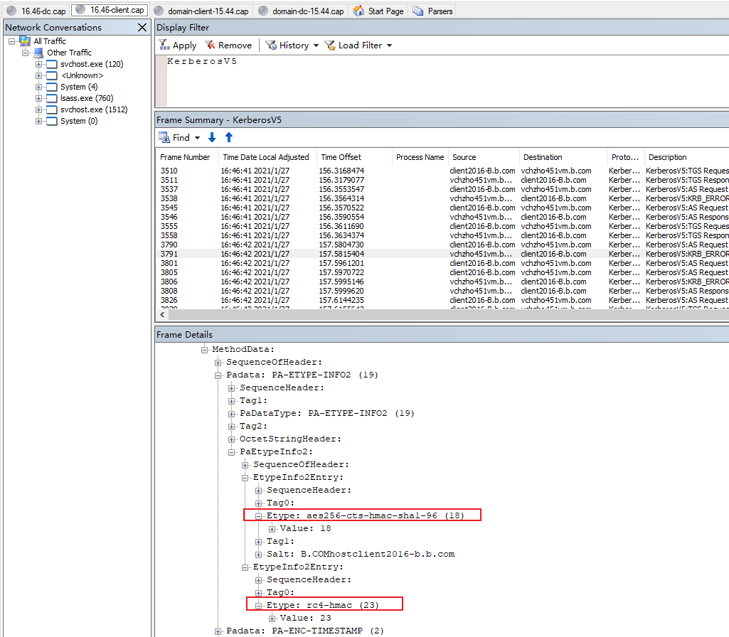Collapse Padata: PA-ETYPE-INFO2 (19) node

pos(218,375)
